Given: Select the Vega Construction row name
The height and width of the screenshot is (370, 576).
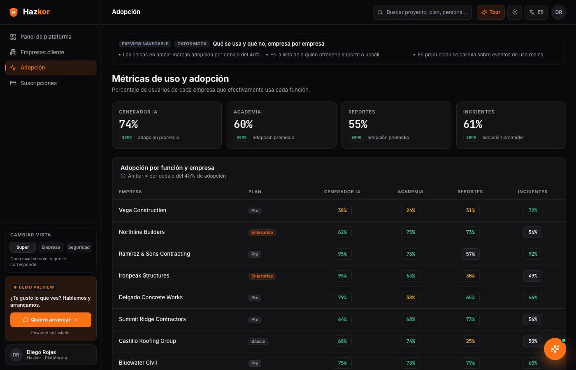Looking at the screenshot, I should (x=143, y=210).
